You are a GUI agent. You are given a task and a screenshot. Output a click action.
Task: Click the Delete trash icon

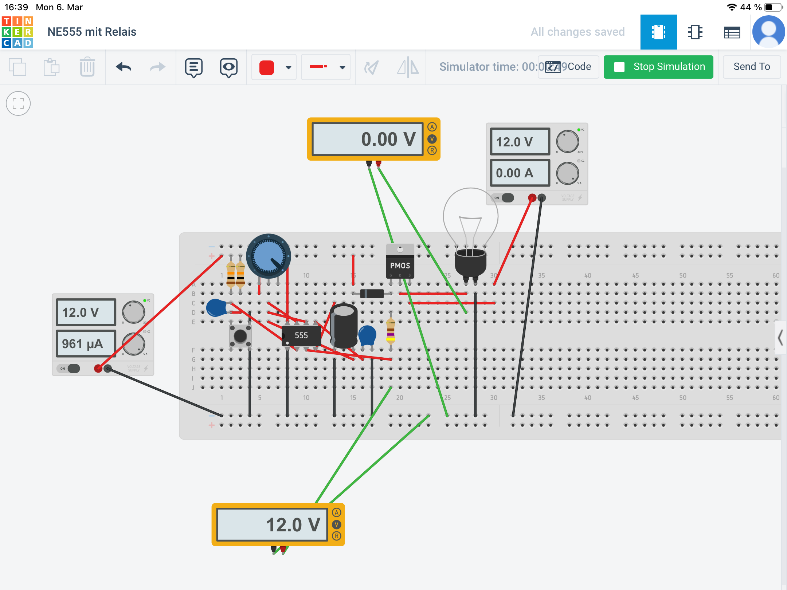87,67
